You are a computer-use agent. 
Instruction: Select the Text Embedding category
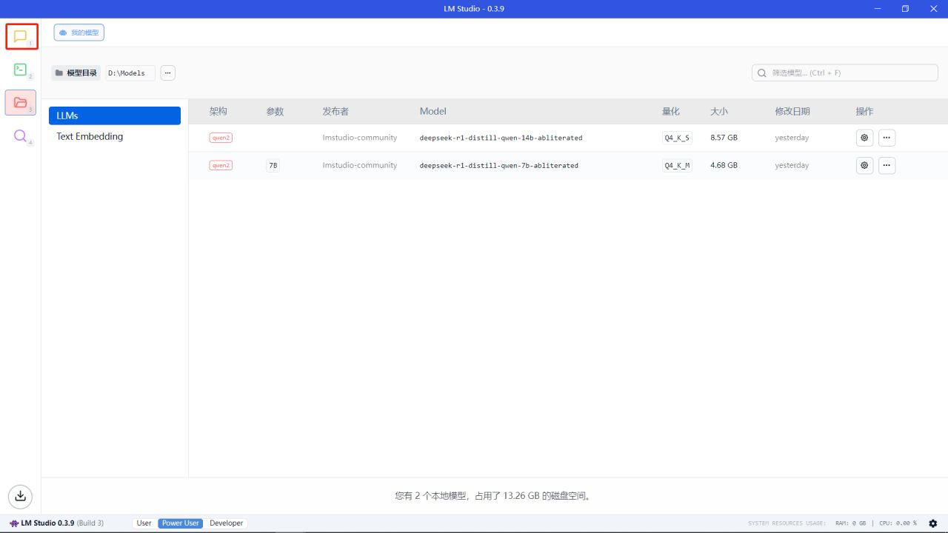coord(115,136)
